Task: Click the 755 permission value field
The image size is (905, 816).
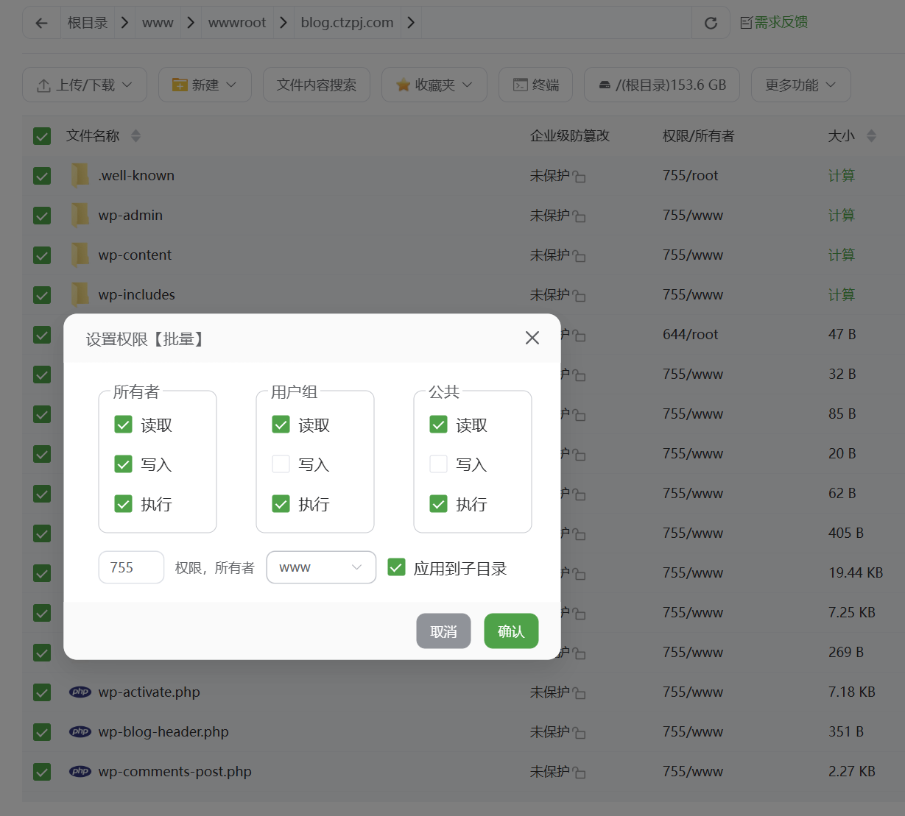Action: pyautogui.click(x=131, y=567)
